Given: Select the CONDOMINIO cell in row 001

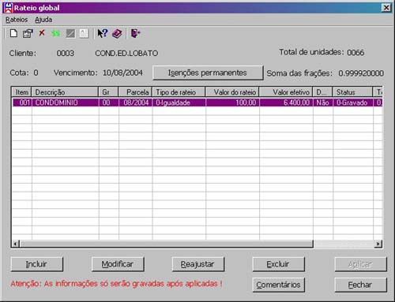Looking at the screenshot, I should click(x=66, y=103).
